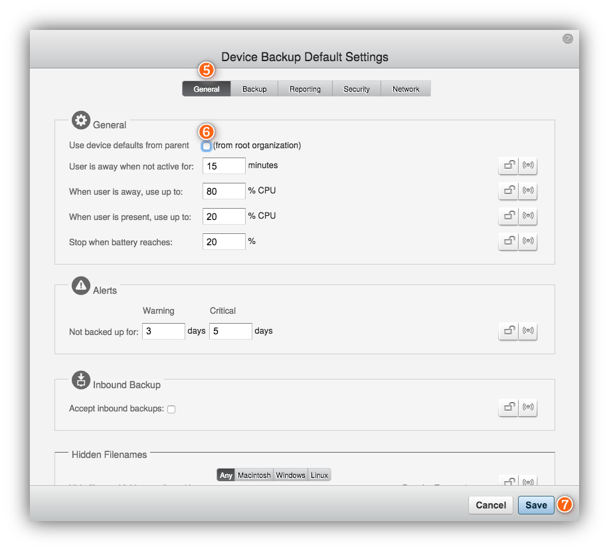The image size is (609, 551).
Task: Push the away CPU limit setting to devices
Action: [x=527, y=191]
